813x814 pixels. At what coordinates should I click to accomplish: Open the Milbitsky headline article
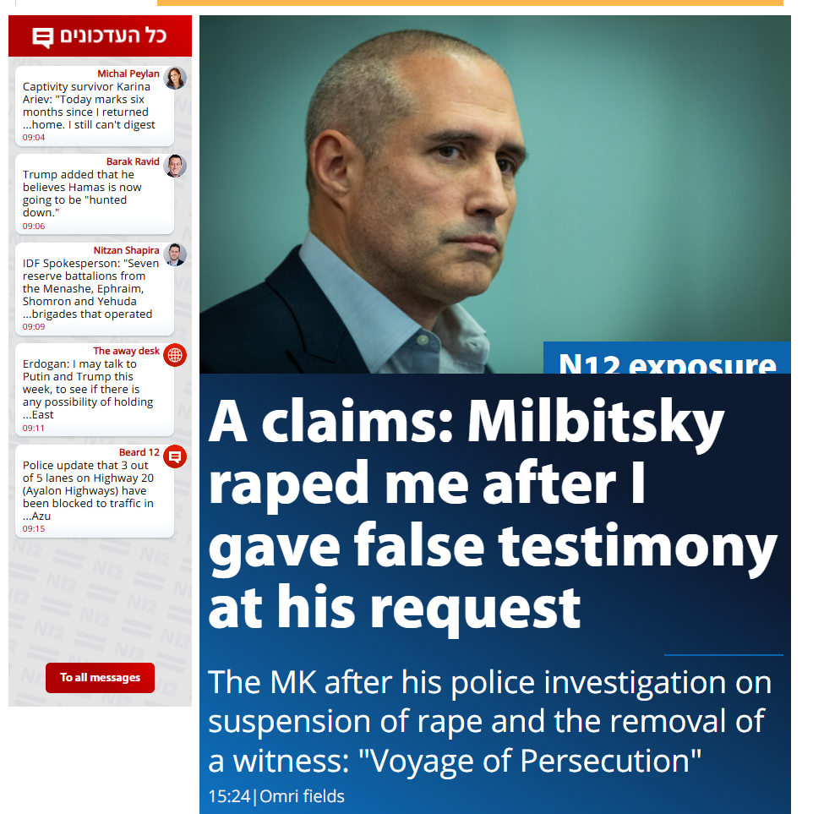[x=492, y=512]
